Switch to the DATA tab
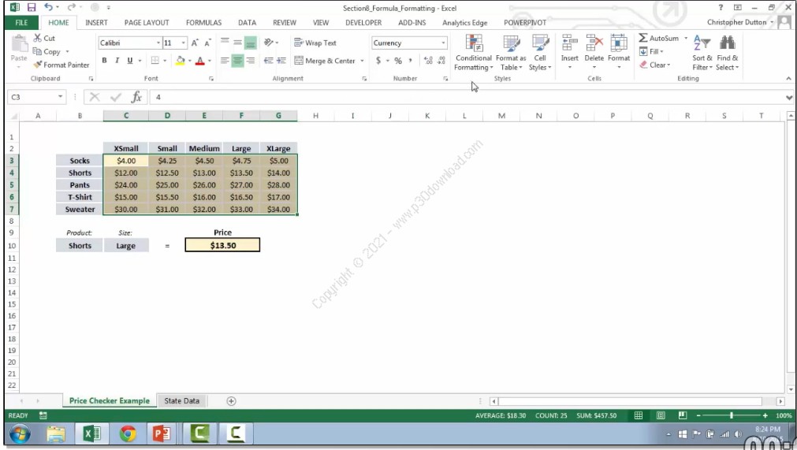 click(x=247, y=22)
